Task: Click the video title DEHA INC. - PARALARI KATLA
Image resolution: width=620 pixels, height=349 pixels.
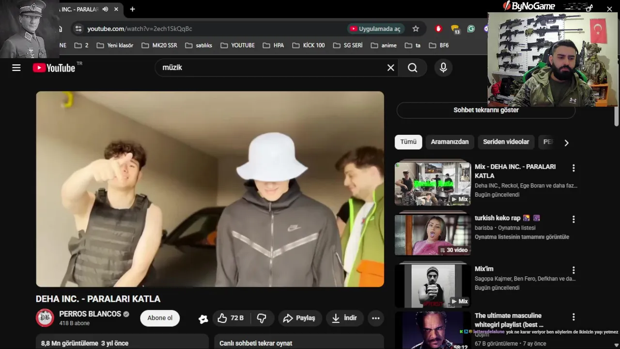Action: click(x=98, y=299)
